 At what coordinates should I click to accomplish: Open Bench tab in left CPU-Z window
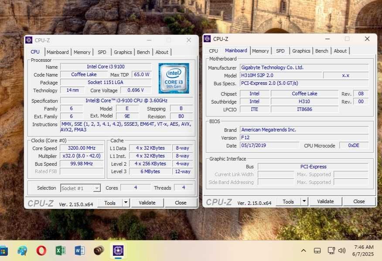143,52
